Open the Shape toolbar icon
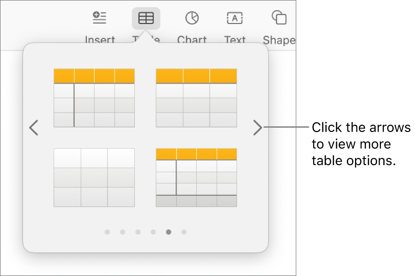This screenshot has width=415, height=276. (279, 18)
